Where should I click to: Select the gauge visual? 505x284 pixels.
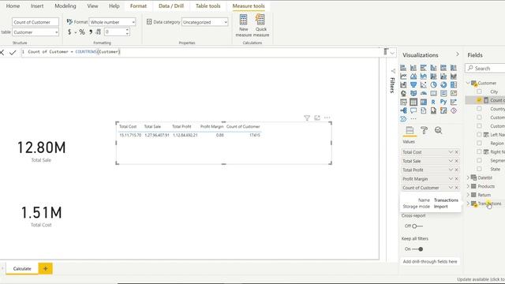[423, 93]
